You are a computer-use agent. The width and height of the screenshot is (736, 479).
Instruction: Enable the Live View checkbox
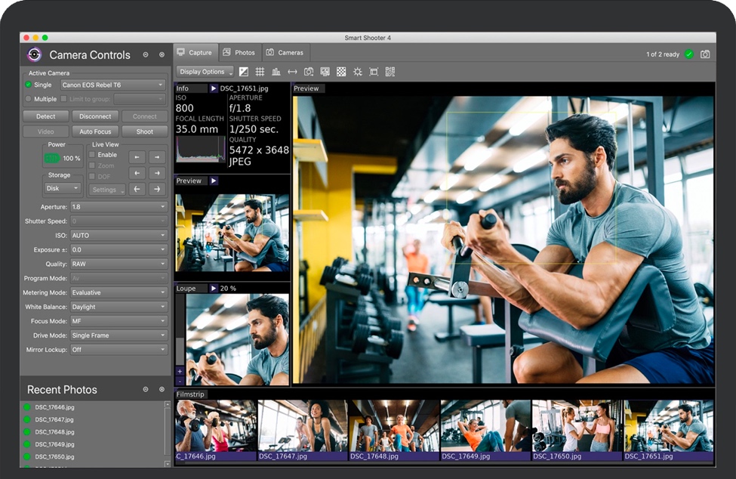pos(93,155)
